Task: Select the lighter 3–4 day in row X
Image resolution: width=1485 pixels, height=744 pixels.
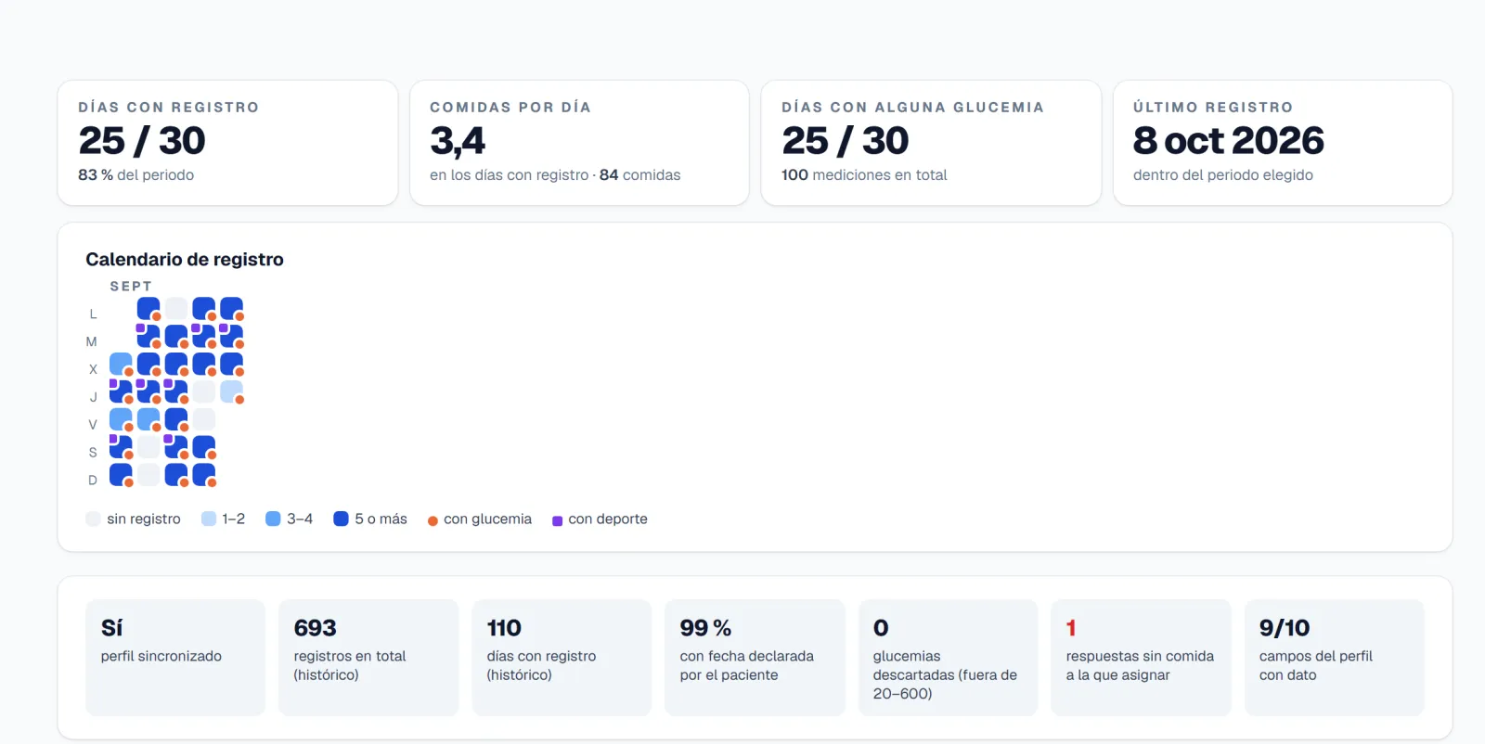Action: [121, 364]
